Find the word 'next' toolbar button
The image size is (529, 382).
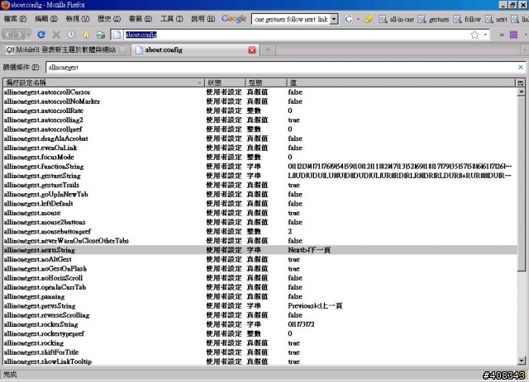click(496, 19)
